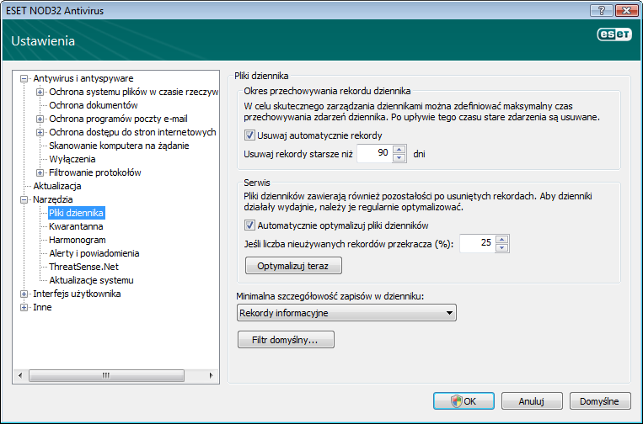Select Skanowanie komputera na żądanie
The width and height of the screenshot is (643, 424).
[119, 146]
